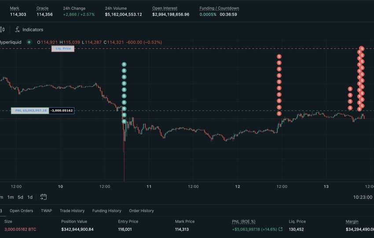This screenshot has height=238, width=374.
Task: Click the topmost green B buy marker
Action: 124,65
